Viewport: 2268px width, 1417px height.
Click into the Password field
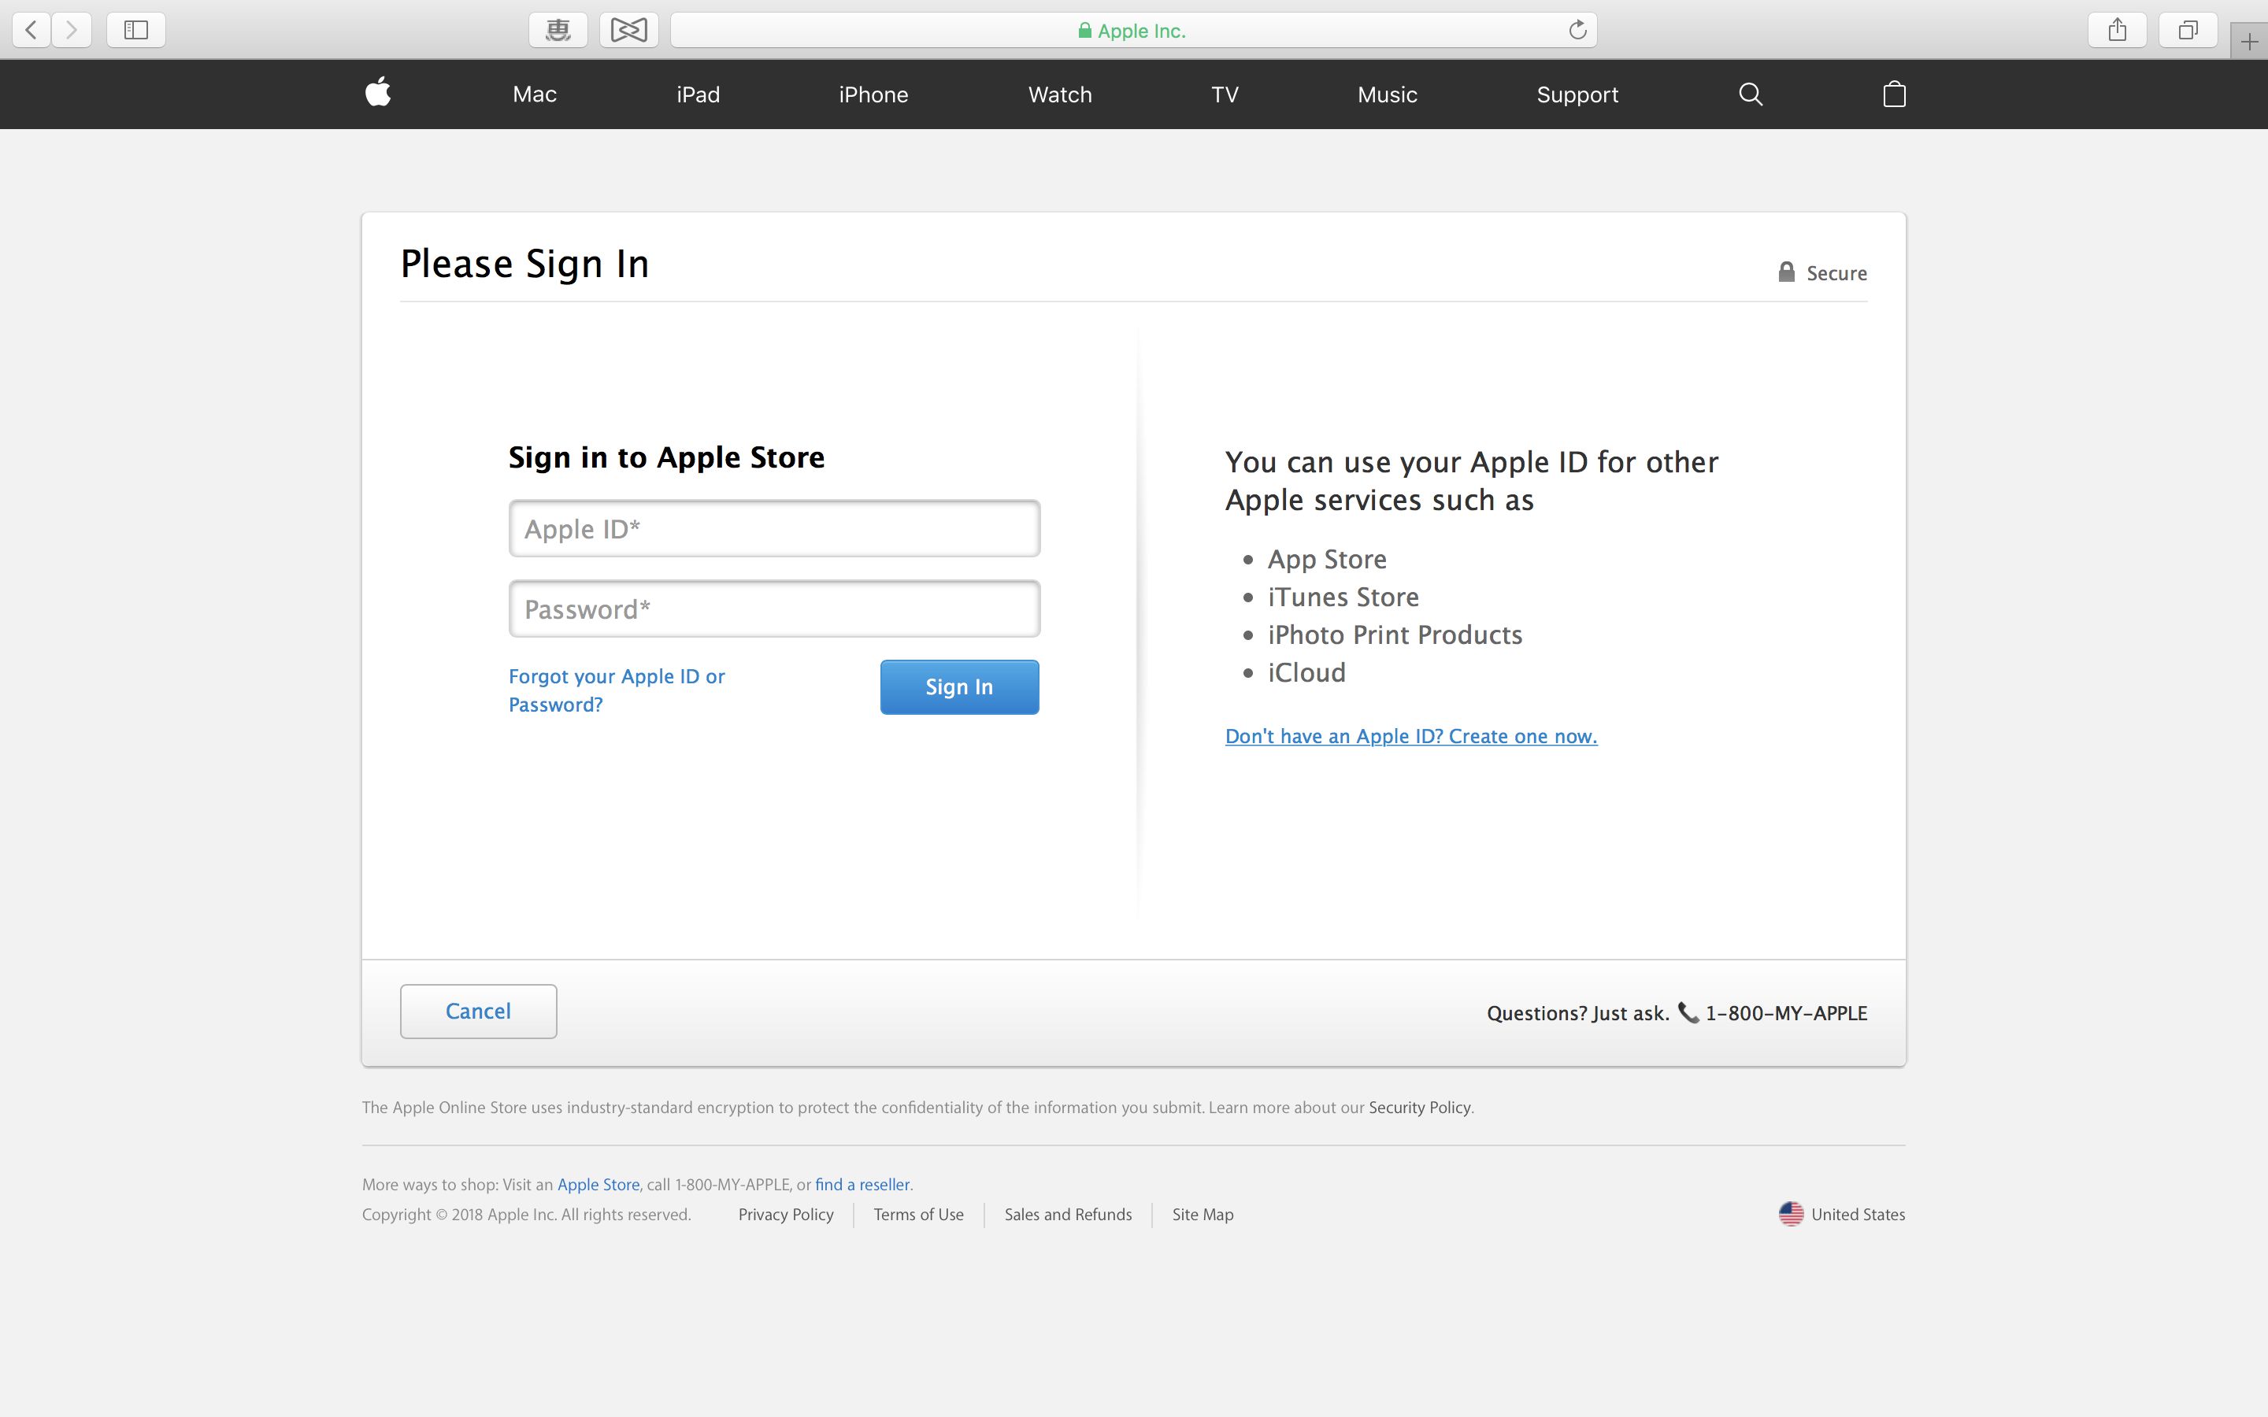click(774, 609)
